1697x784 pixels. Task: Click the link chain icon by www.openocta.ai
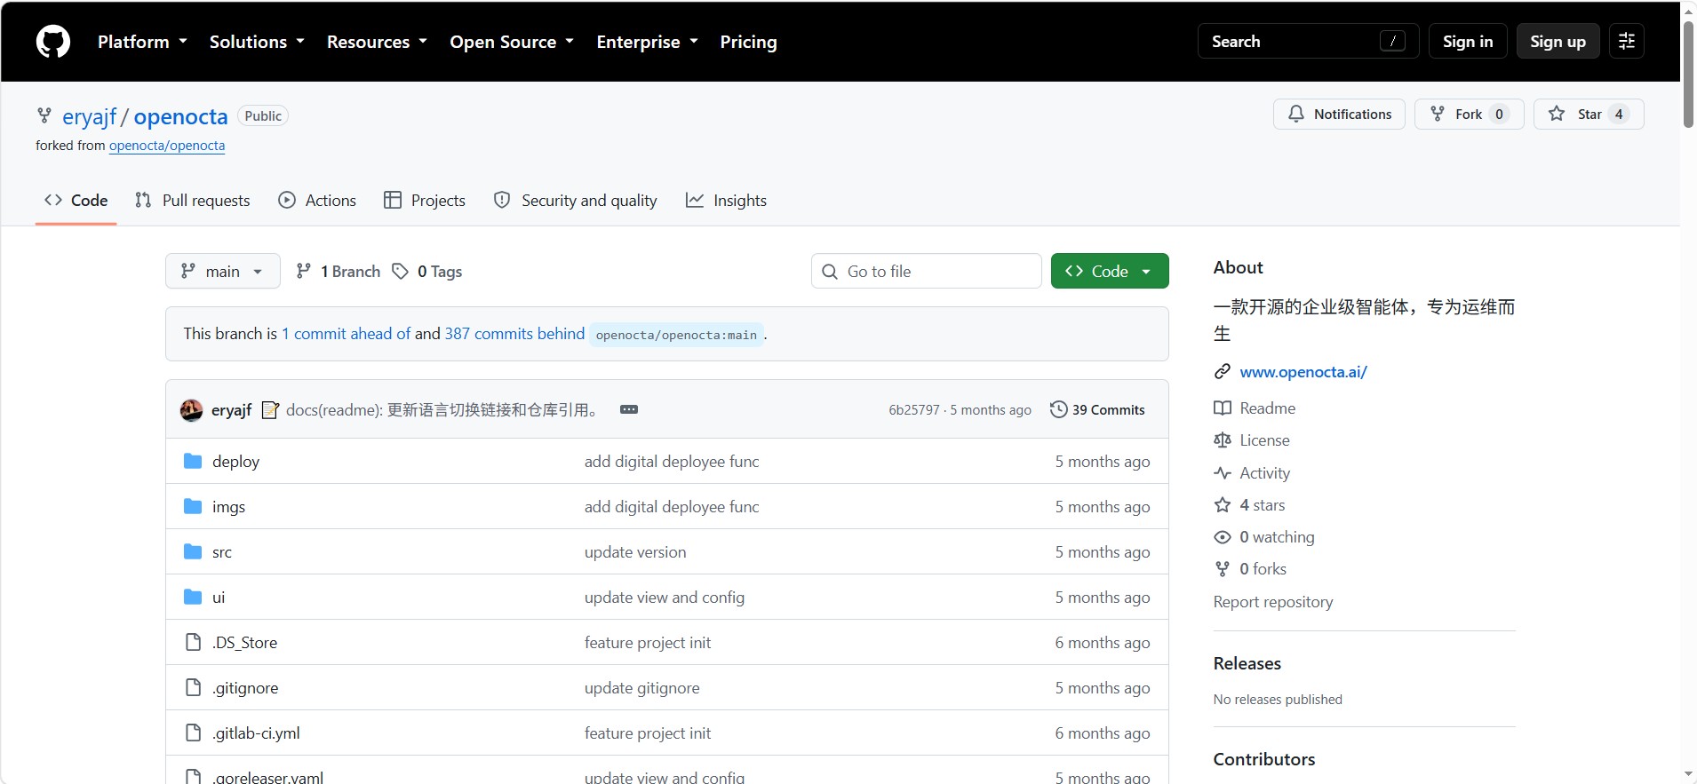coord(1223,371)
